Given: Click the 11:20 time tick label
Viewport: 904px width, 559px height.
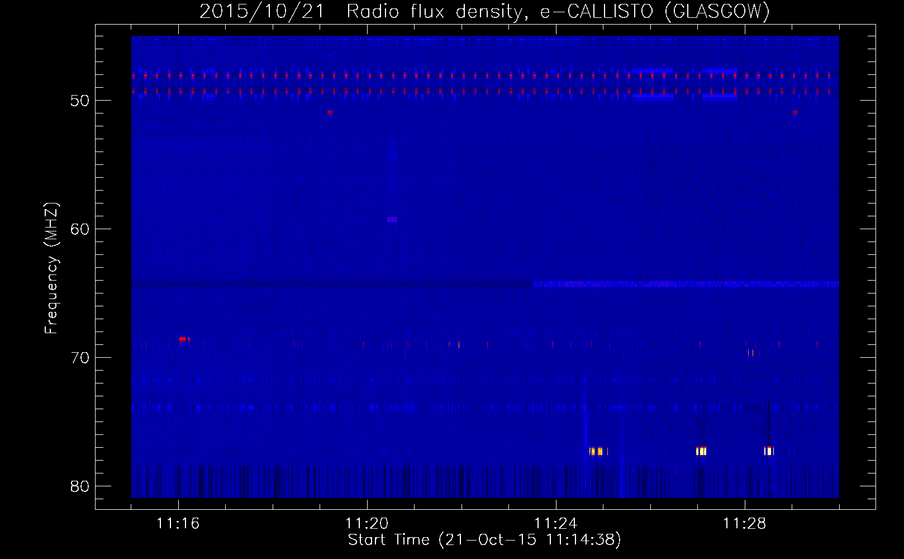Looking at the screenshot, I should click(367, 523).
